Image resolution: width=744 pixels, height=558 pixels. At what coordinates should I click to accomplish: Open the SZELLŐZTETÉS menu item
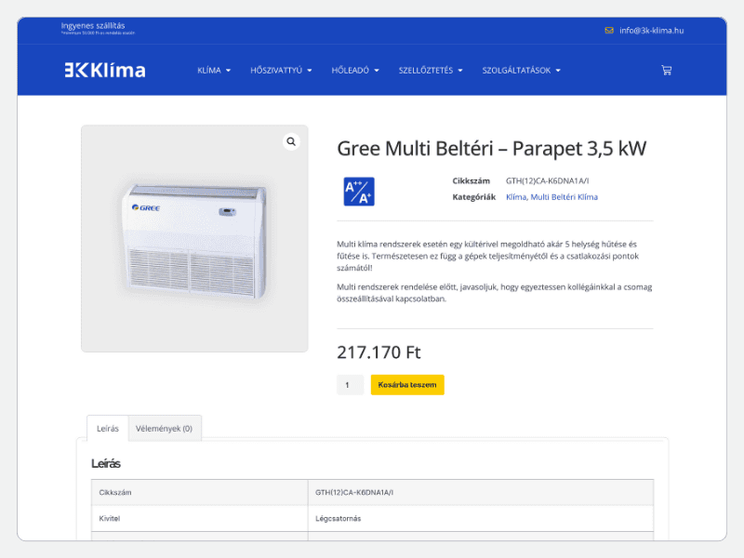tap(426, 71)
